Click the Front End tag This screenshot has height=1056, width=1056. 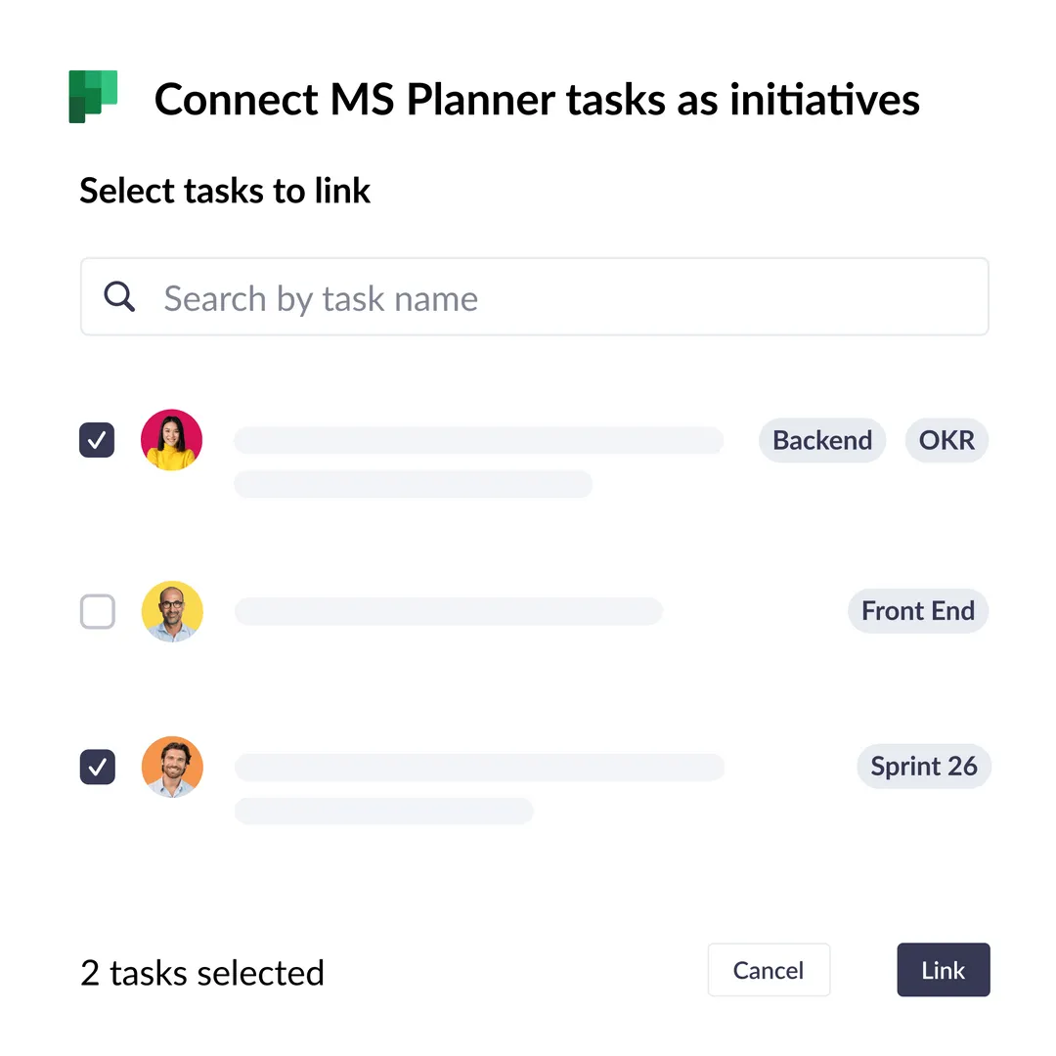click(918, 611)
